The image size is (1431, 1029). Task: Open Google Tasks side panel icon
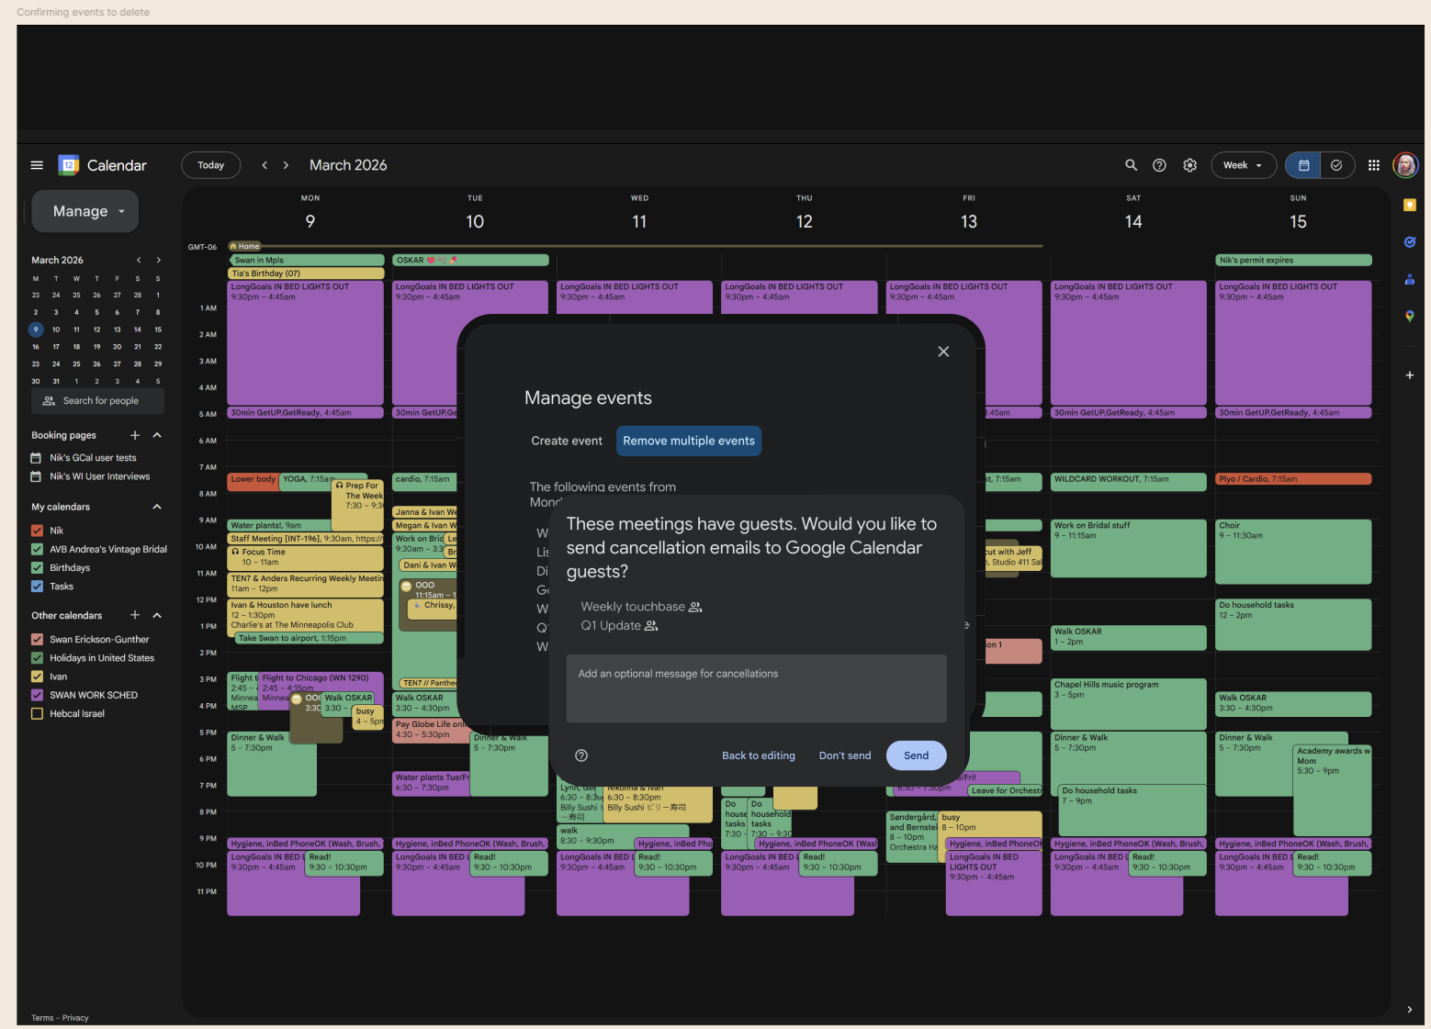pos(1410,242)
